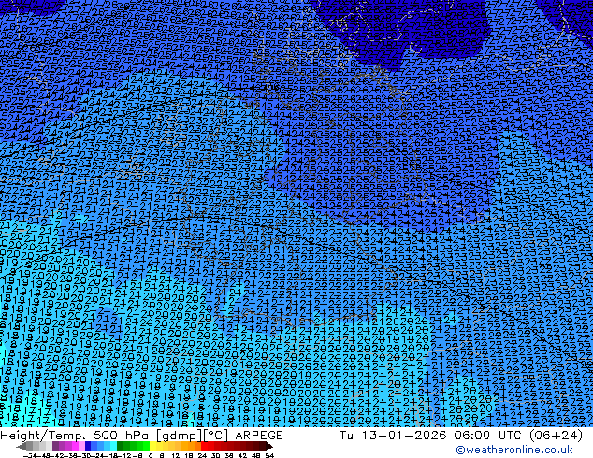Click the bright red swatch above the 24 label
Screen dimensions: 593x458
204,446
